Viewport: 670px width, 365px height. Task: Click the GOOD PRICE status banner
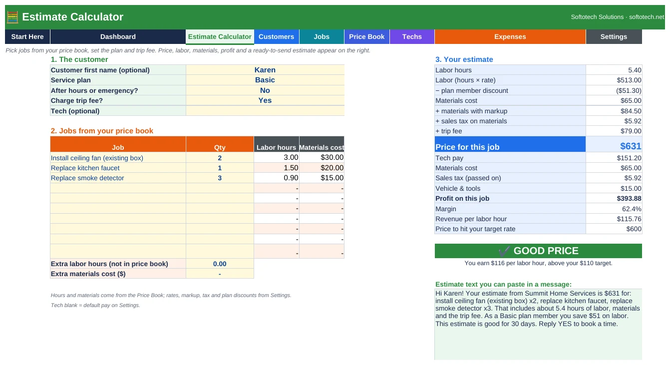[538, 251]
